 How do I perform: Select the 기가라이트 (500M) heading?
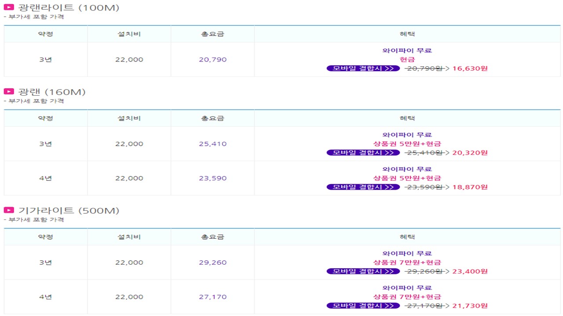click(69, 210)
